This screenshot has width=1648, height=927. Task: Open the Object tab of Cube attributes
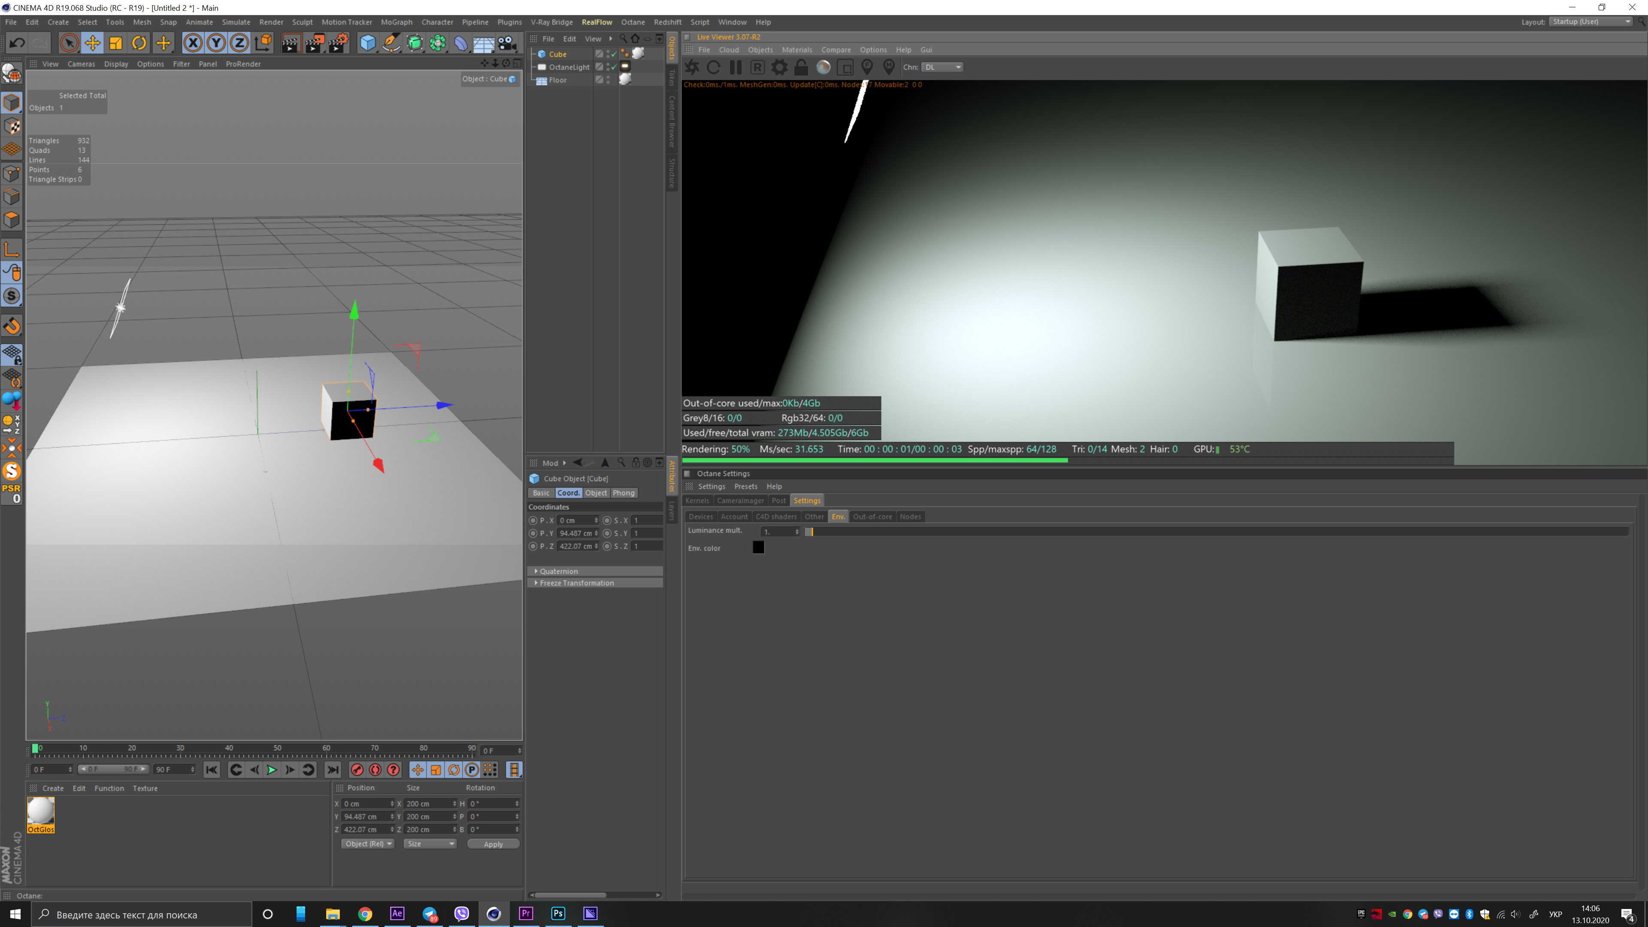coord(596,493)
